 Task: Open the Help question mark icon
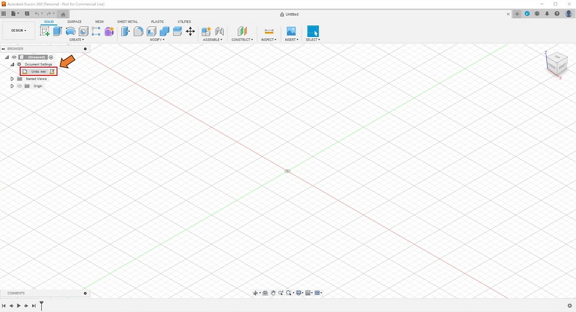click(557, 14)
